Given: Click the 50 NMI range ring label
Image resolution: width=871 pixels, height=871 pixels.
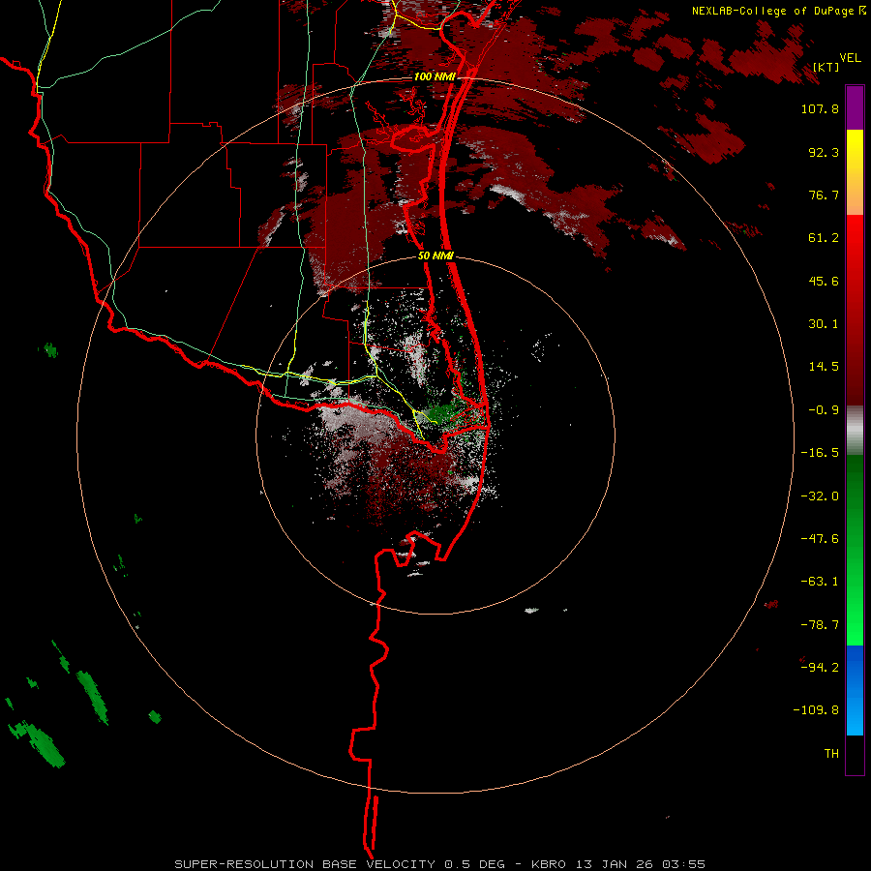Looking at the screenshot, I should point(435,255).
